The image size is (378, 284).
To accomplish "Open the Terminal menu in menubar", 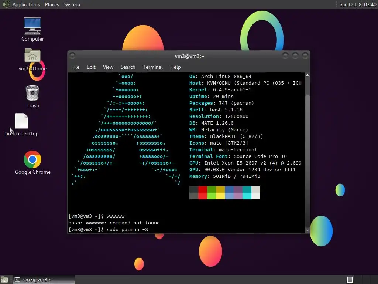I will (x=152, y=67).
